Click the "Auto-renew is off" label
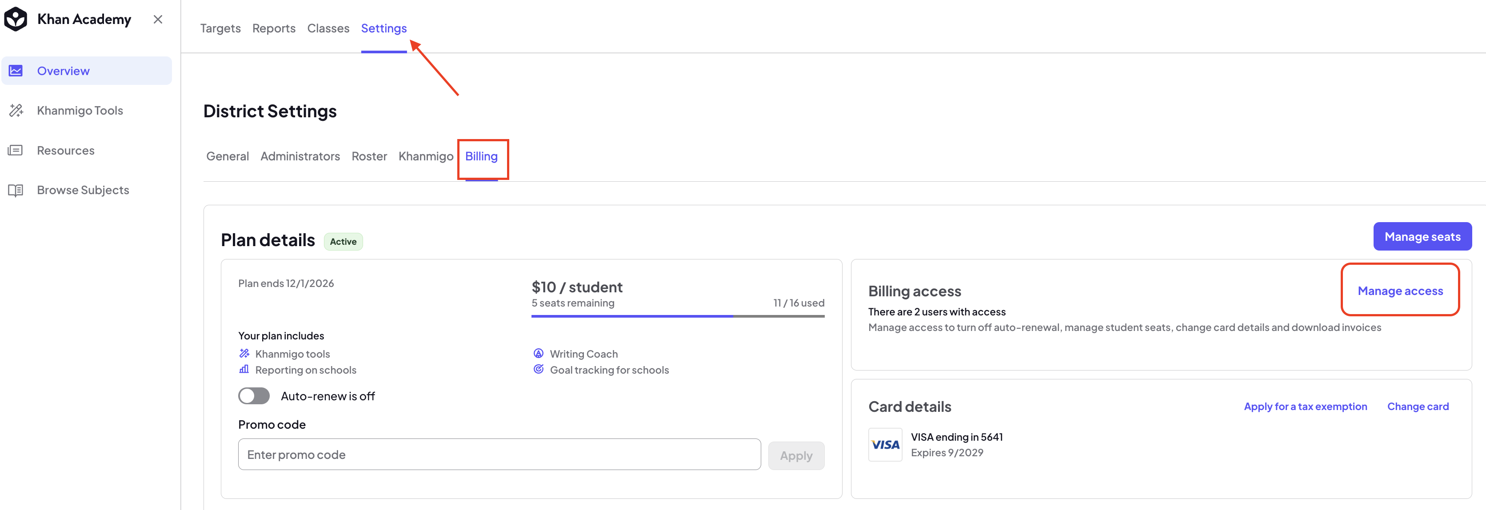1486x510 pixels. (328, 396)
